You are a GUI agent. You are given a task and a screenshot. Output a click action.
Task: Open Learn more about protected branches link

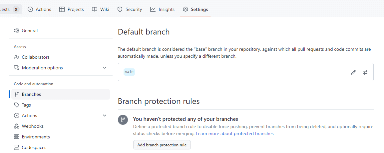[234, 133]
